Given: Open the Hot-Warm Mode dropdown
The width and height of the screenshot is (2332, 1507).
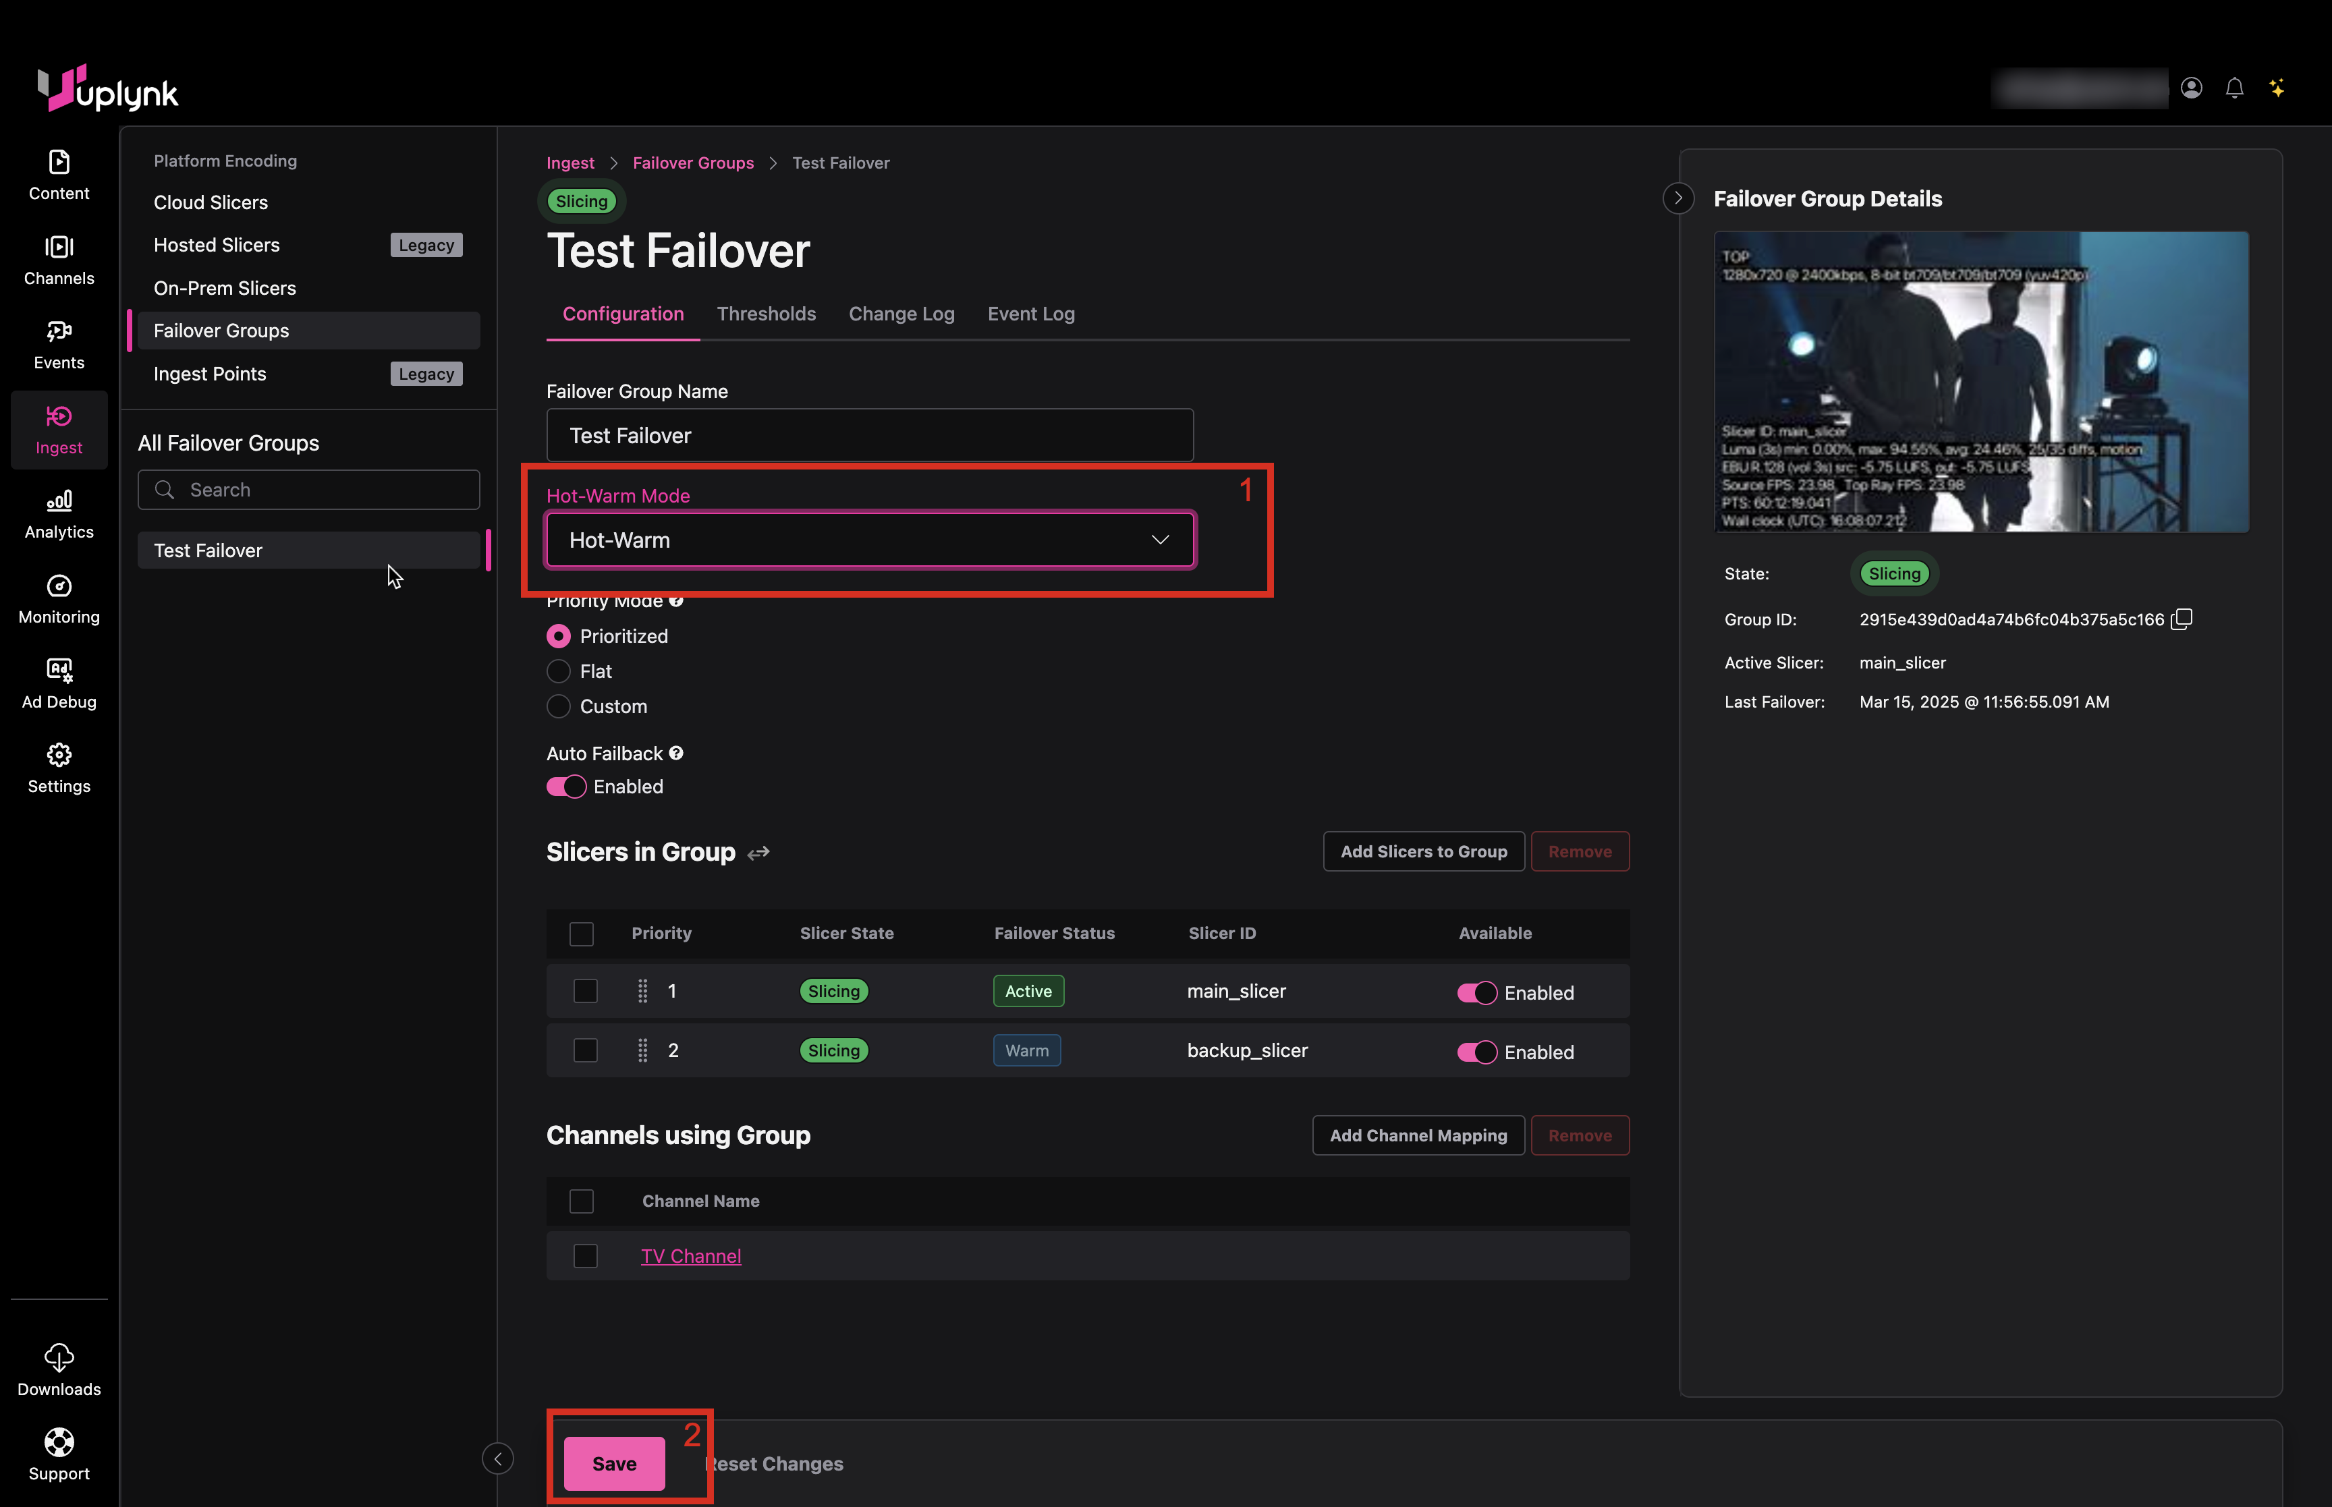Looking at the screenshot, I should [869, 540].
